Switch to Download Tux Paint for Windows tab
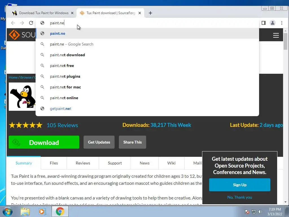The width and height of the screenshot is (289, 217). 43,13
